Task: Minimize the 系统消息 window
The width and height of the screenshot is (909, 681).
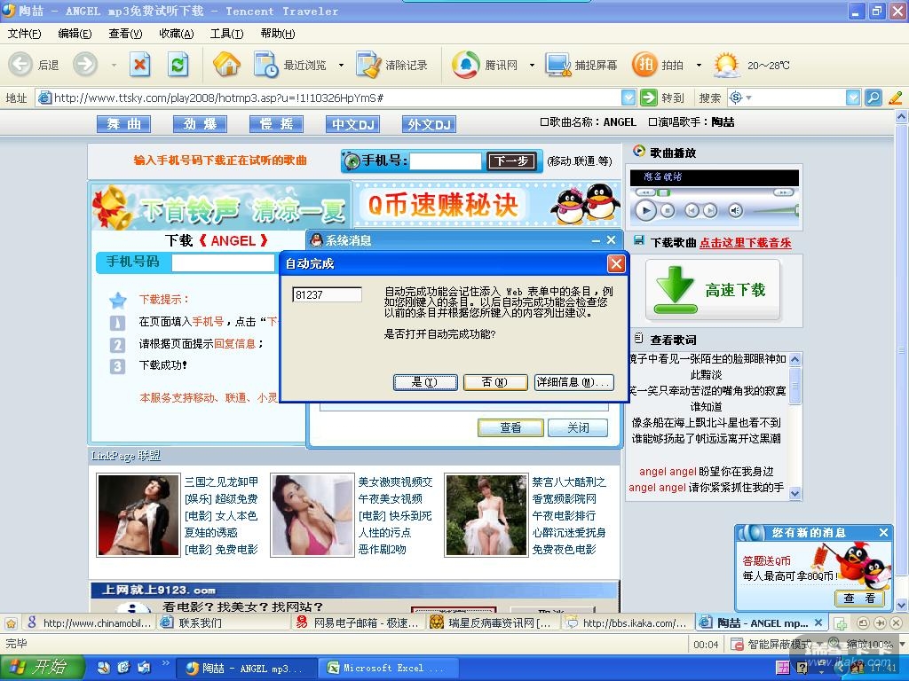Action: pos(596,239)
